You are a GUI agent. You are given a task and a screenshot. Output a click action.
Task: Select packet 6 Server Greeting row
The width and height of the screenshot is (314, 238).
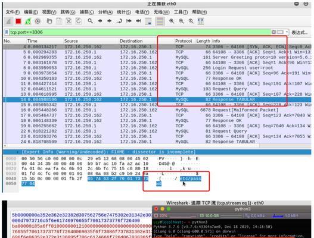157,57
